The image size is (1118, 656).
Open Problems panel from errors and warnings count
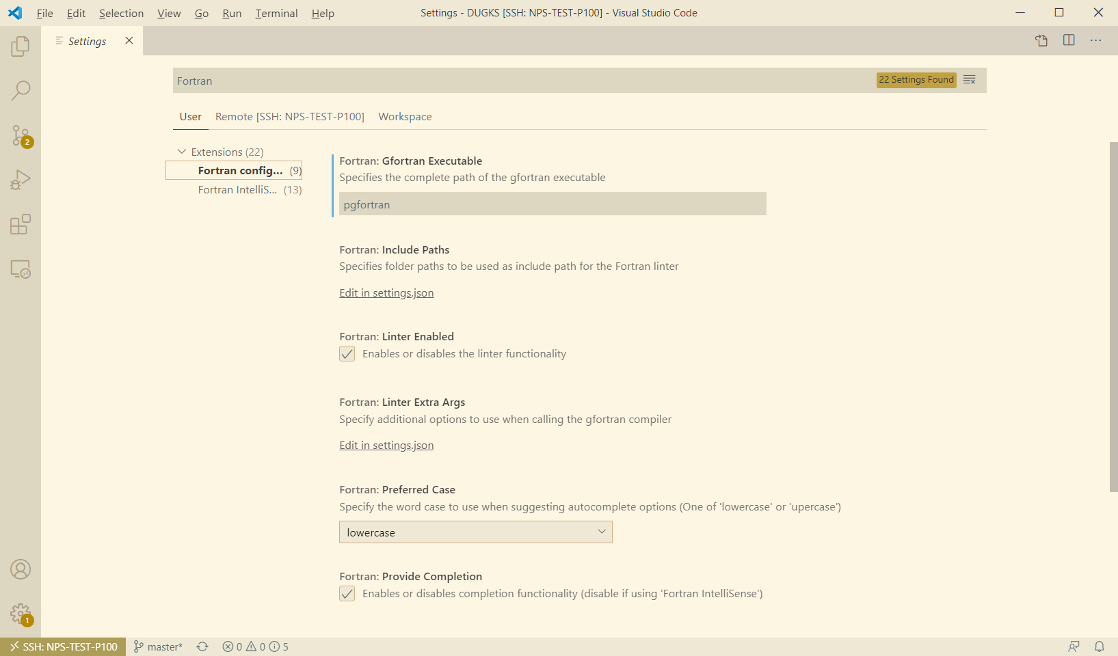(256, 646)
